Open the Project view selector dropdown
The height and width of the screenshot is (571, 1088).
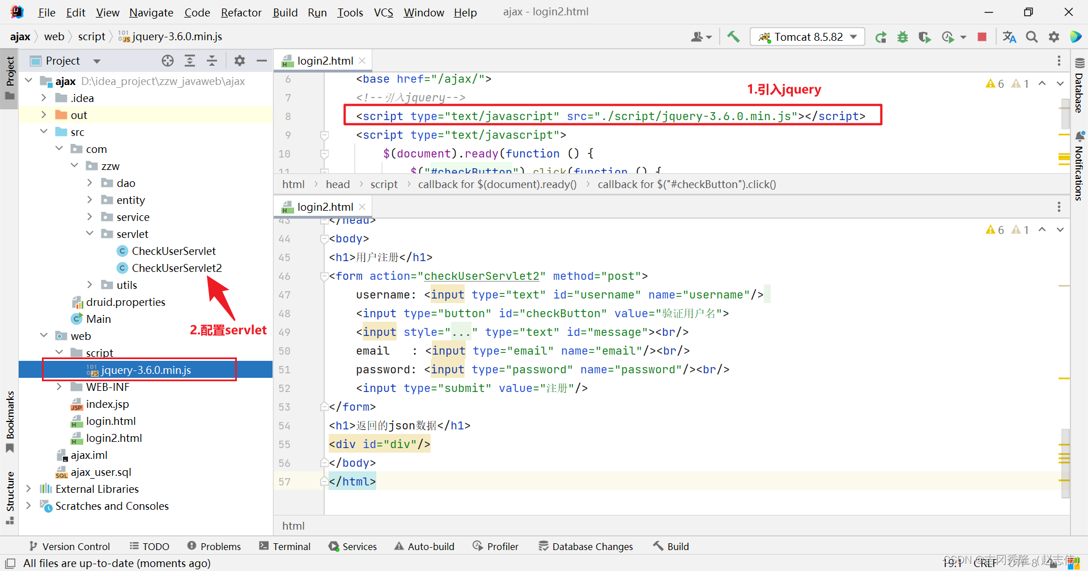pos(65,61)
